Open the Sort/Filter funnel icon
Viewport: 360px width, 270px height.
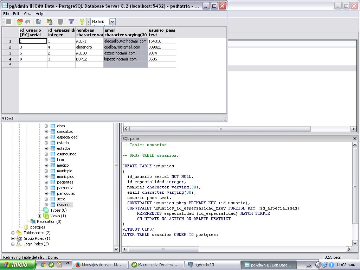point(71,22)
